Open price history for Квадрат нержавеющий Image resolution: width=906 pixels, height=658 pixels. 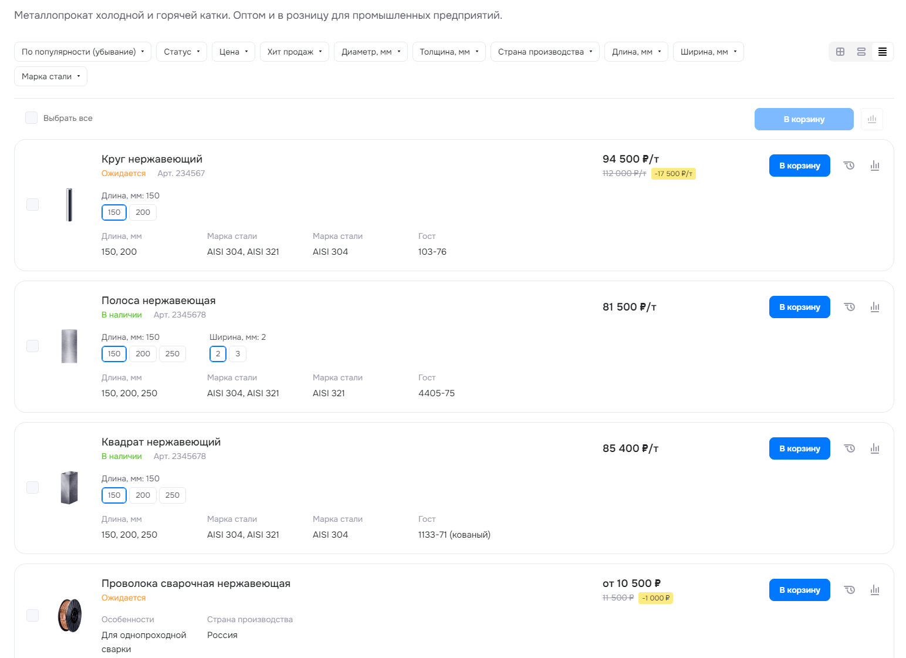[849, 448]
